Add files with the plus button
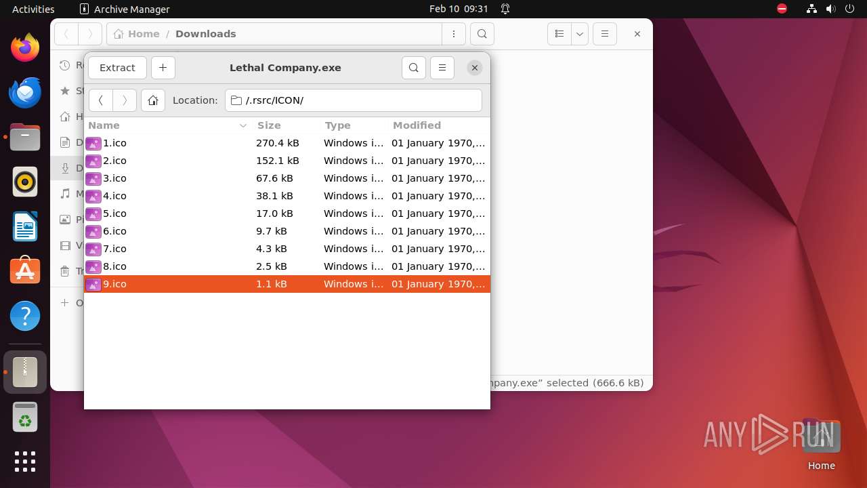This screenshot has width=867, height=488. point(163,68)
